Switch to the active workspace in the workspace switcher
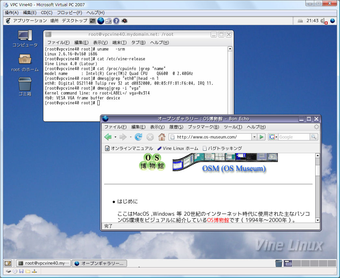340x278 pixels. 288,263
